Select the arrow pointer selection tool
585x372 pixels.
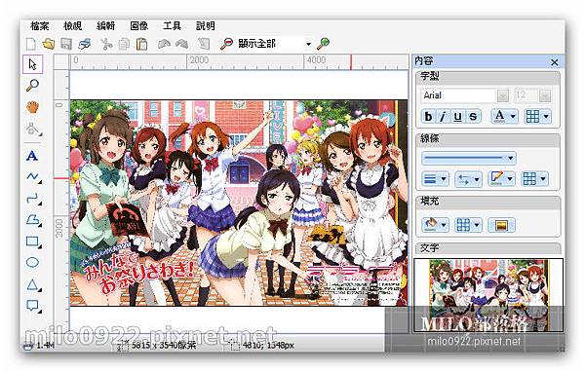33,64
